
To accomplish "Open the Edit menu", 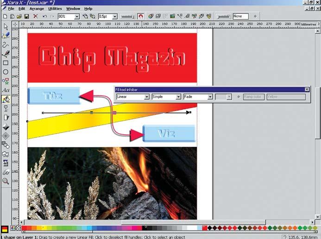I will [x=22, y=9].
